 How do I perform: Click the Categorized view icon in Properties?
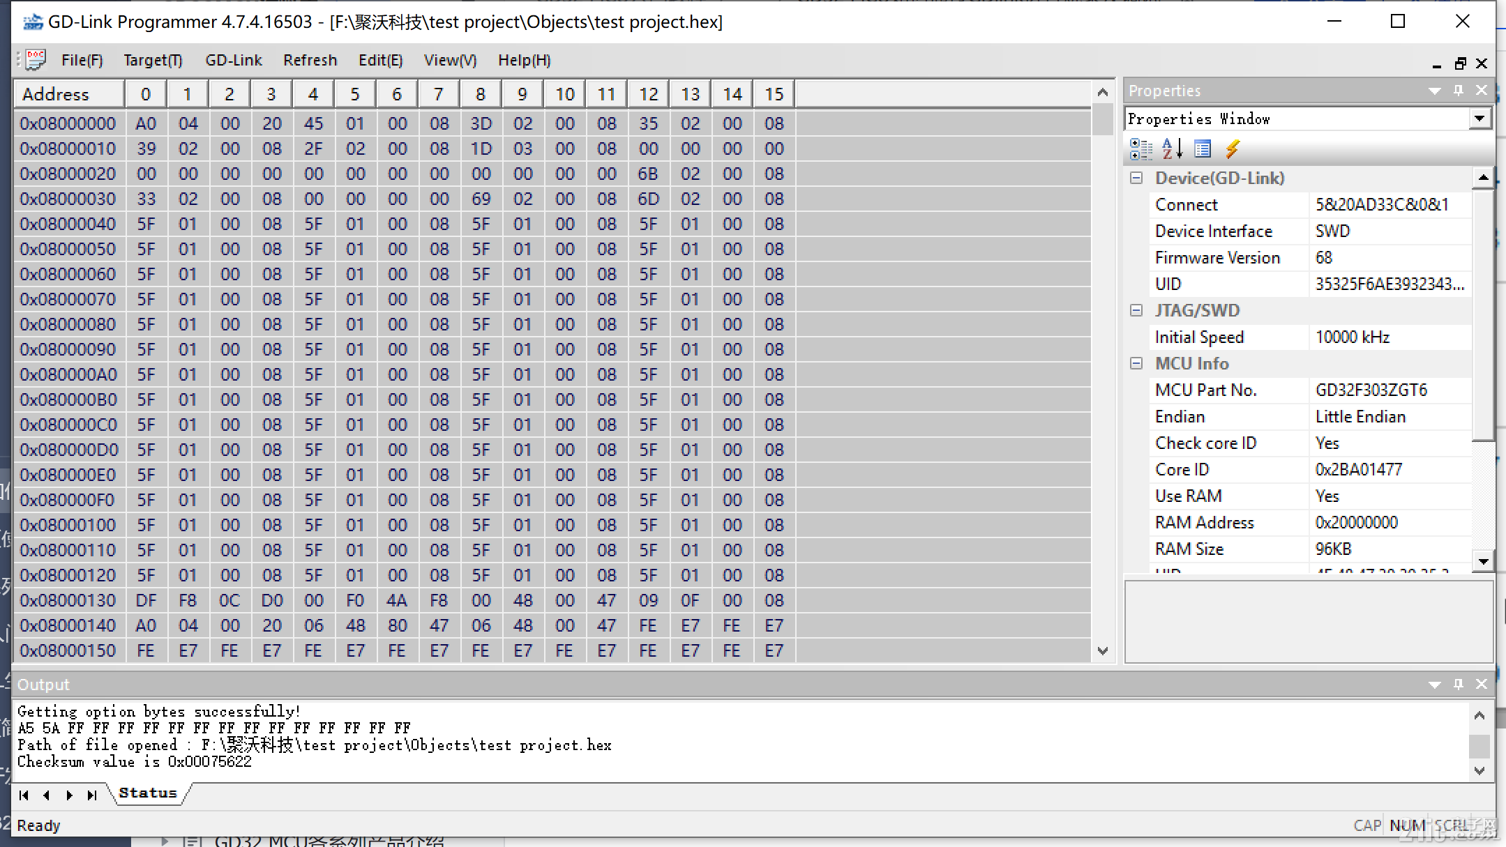[1141, 148]
